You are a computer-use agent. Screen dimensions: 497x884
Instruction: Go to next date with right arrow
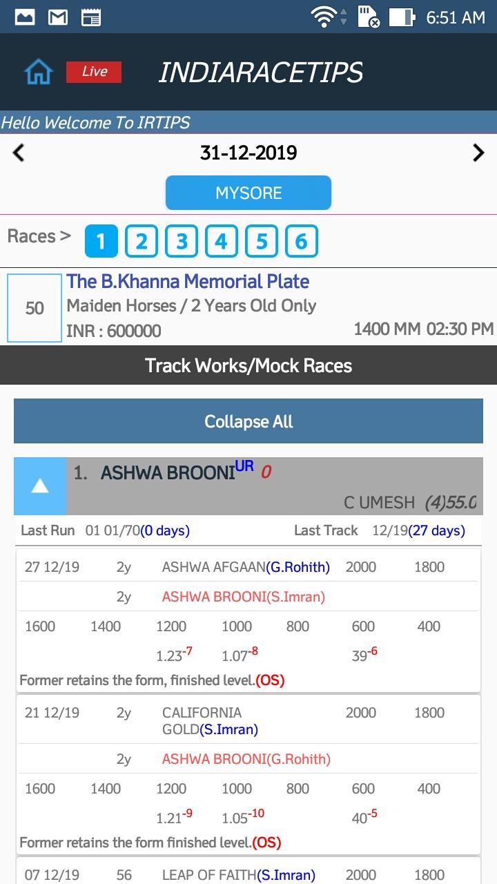pyautogui.click(x=478, y=153)
